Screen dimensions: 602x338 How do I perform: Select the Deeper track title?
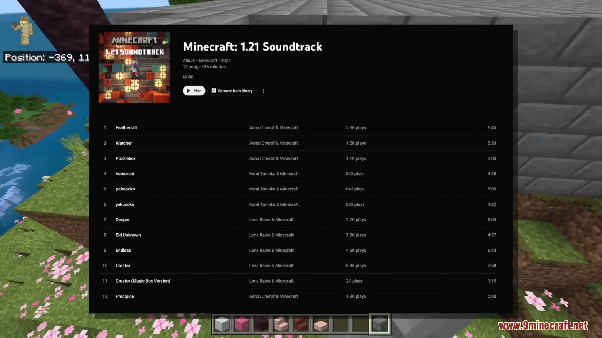point(123,220)
